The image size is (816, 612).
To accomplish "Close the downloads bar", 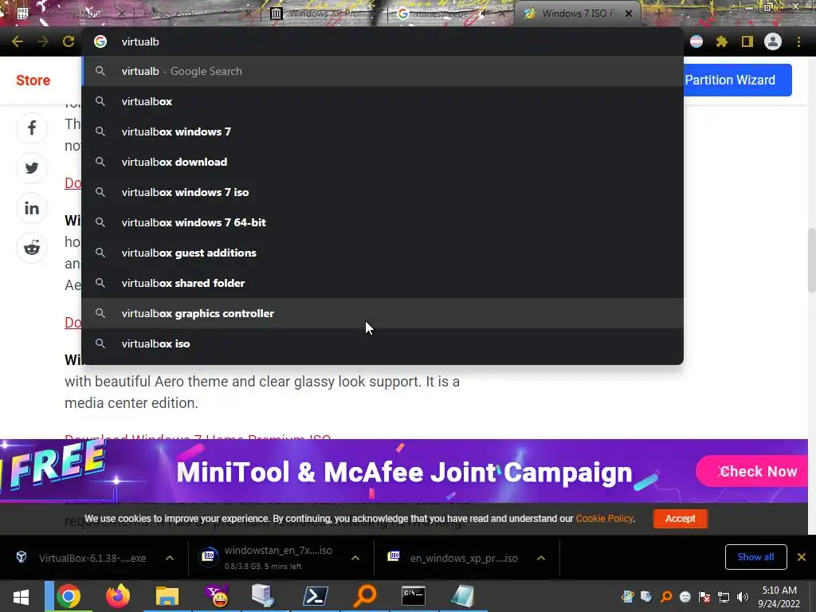I will (x=802, y=557).
